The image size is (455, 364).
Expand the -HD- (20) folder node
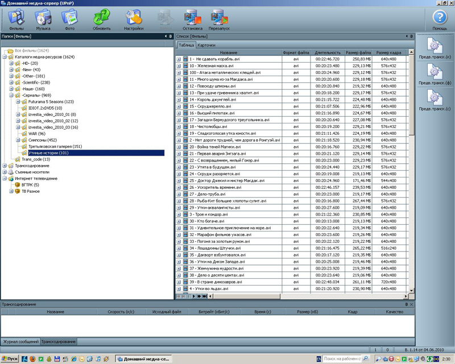(11, 63)
